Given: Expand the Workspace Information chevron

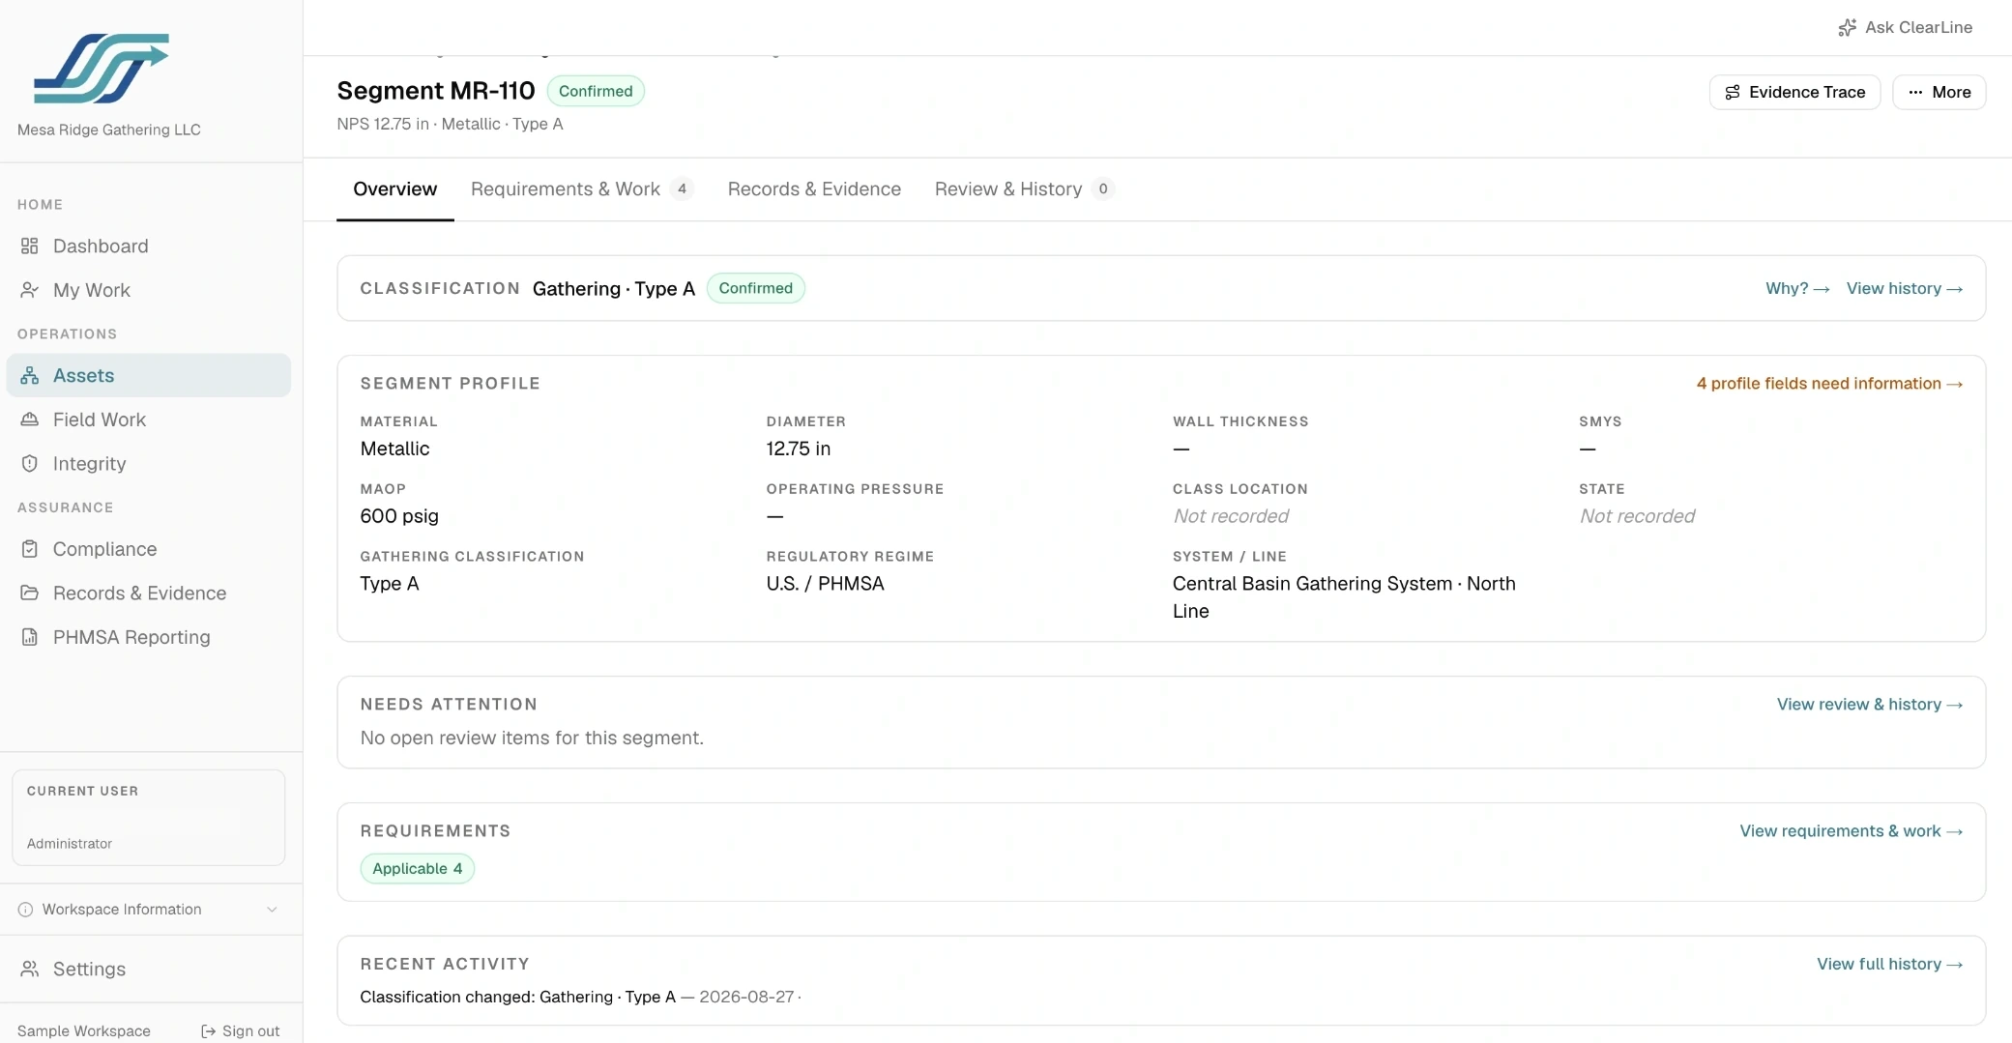Looking at the screenshot, I should [x=272, y=910].
